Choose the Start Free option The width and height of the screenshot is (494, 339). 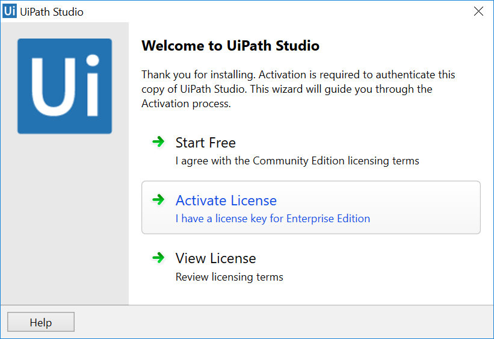point(311,150)
